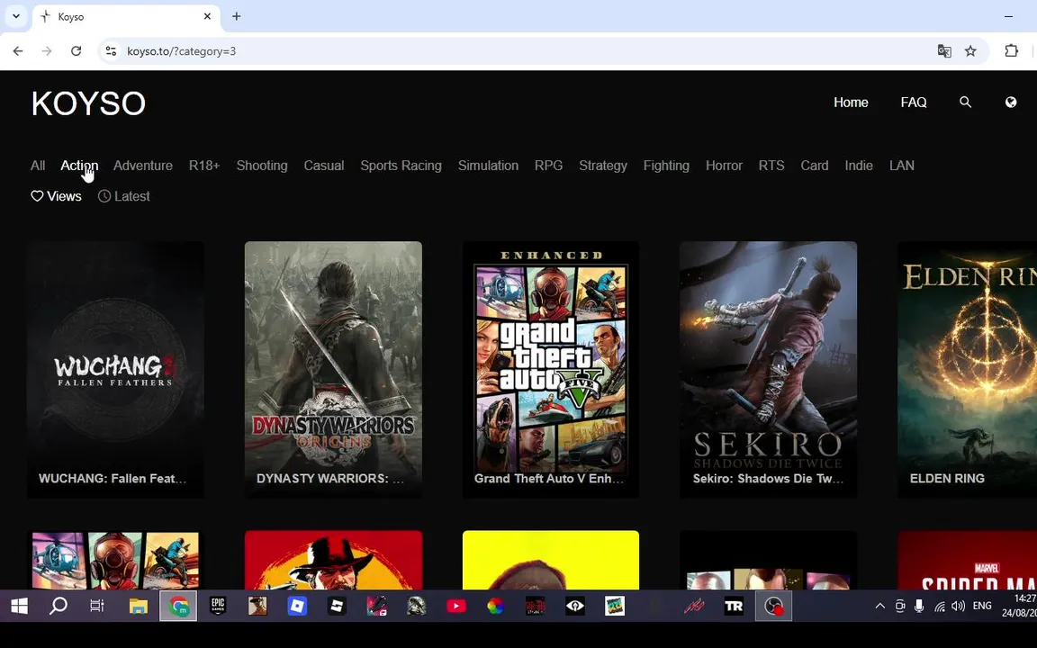
Task: Open YouTube icon in taskbar
Action: 455,606
